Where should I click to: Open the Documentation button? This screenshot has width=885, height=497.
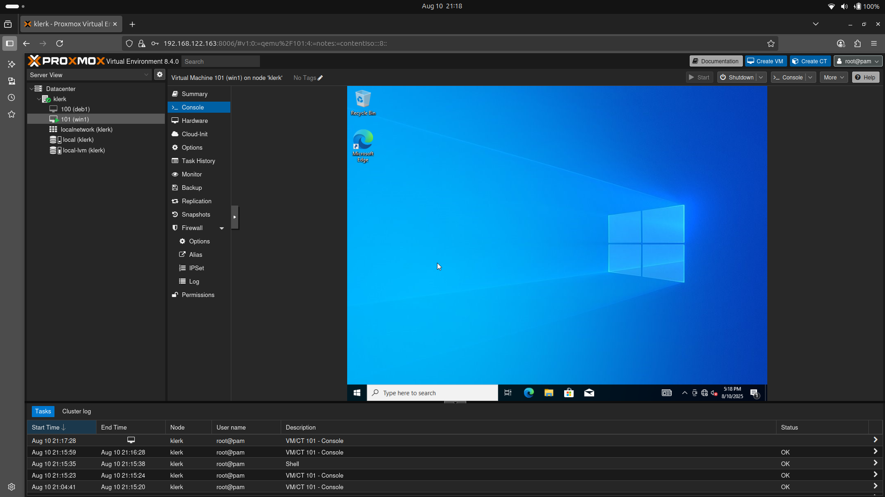click(716, 61)
